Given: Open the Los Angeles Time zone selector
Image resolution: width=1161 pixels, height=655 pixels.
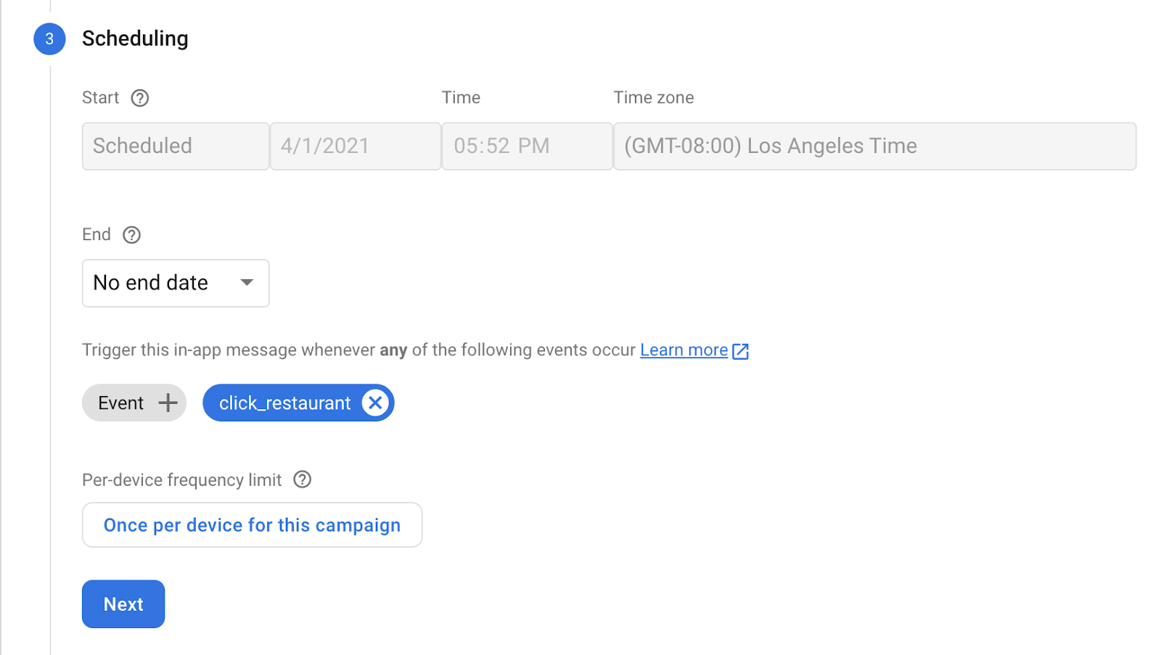Looking at the screenshot, I should click(x=874, y=147).
